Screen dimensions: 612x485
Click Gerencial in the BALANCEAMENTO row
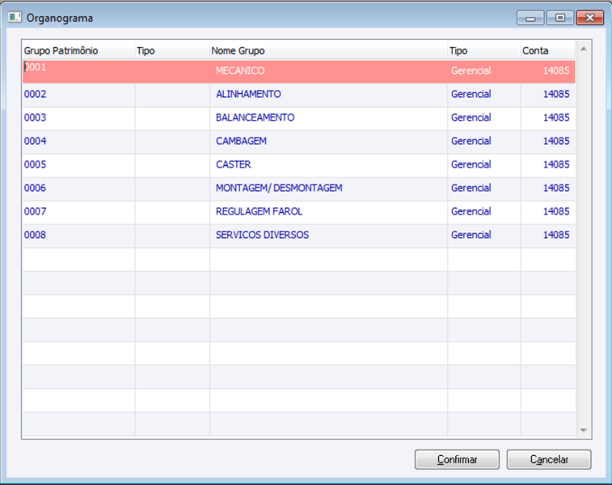[471, 117]
